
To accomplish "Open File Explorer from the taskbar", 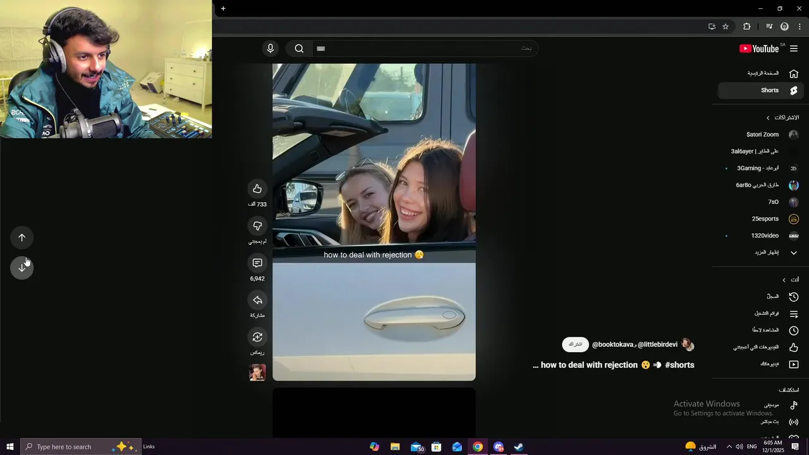I will (395, 447).
